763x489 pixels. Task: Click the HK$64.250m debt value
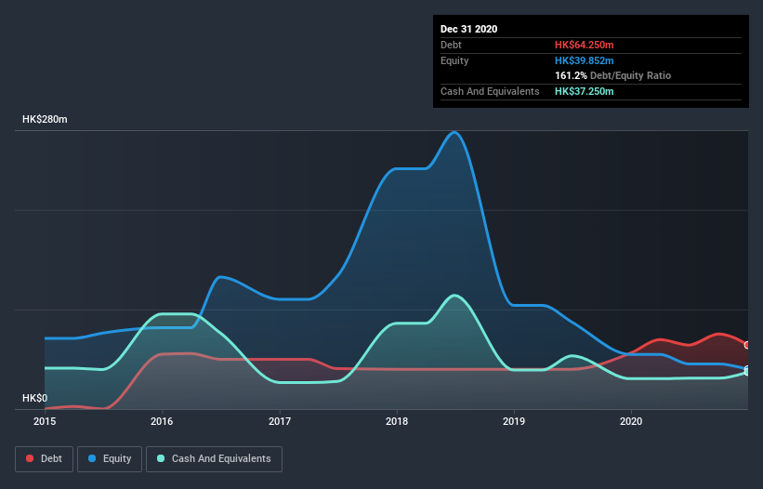[x=584, y=45]
